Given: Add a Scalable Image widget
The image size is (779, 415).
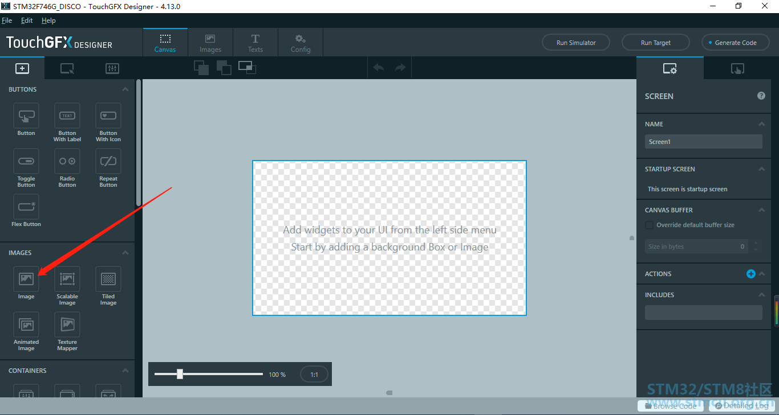Looking at the screenshot, I should pyautogui.click(x=67, y=279).
